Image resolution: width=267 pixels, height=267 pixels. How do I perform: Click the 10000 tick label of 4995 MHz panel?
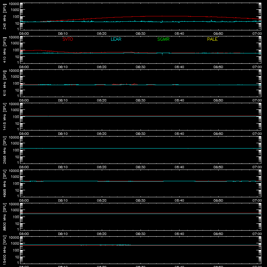click(14, 171)
